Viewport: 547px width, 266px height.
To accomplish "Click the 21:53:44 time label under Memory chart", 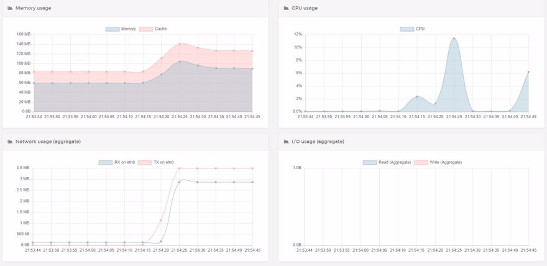I will coord(34,117).
